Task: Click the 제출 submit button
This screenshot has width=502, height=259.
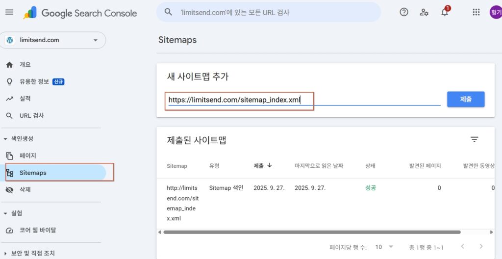Action: (465, 99)
